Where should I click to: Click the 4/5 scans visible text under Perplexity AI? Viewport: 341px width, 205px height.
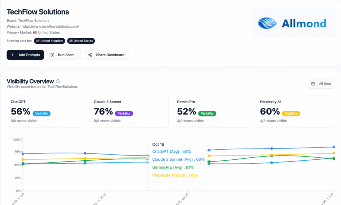[x=273, y=121]
